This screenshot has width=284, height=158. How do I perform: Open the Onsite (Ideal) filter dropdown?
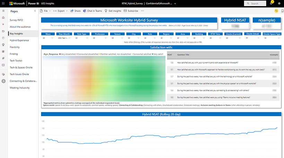coord(252,38)
